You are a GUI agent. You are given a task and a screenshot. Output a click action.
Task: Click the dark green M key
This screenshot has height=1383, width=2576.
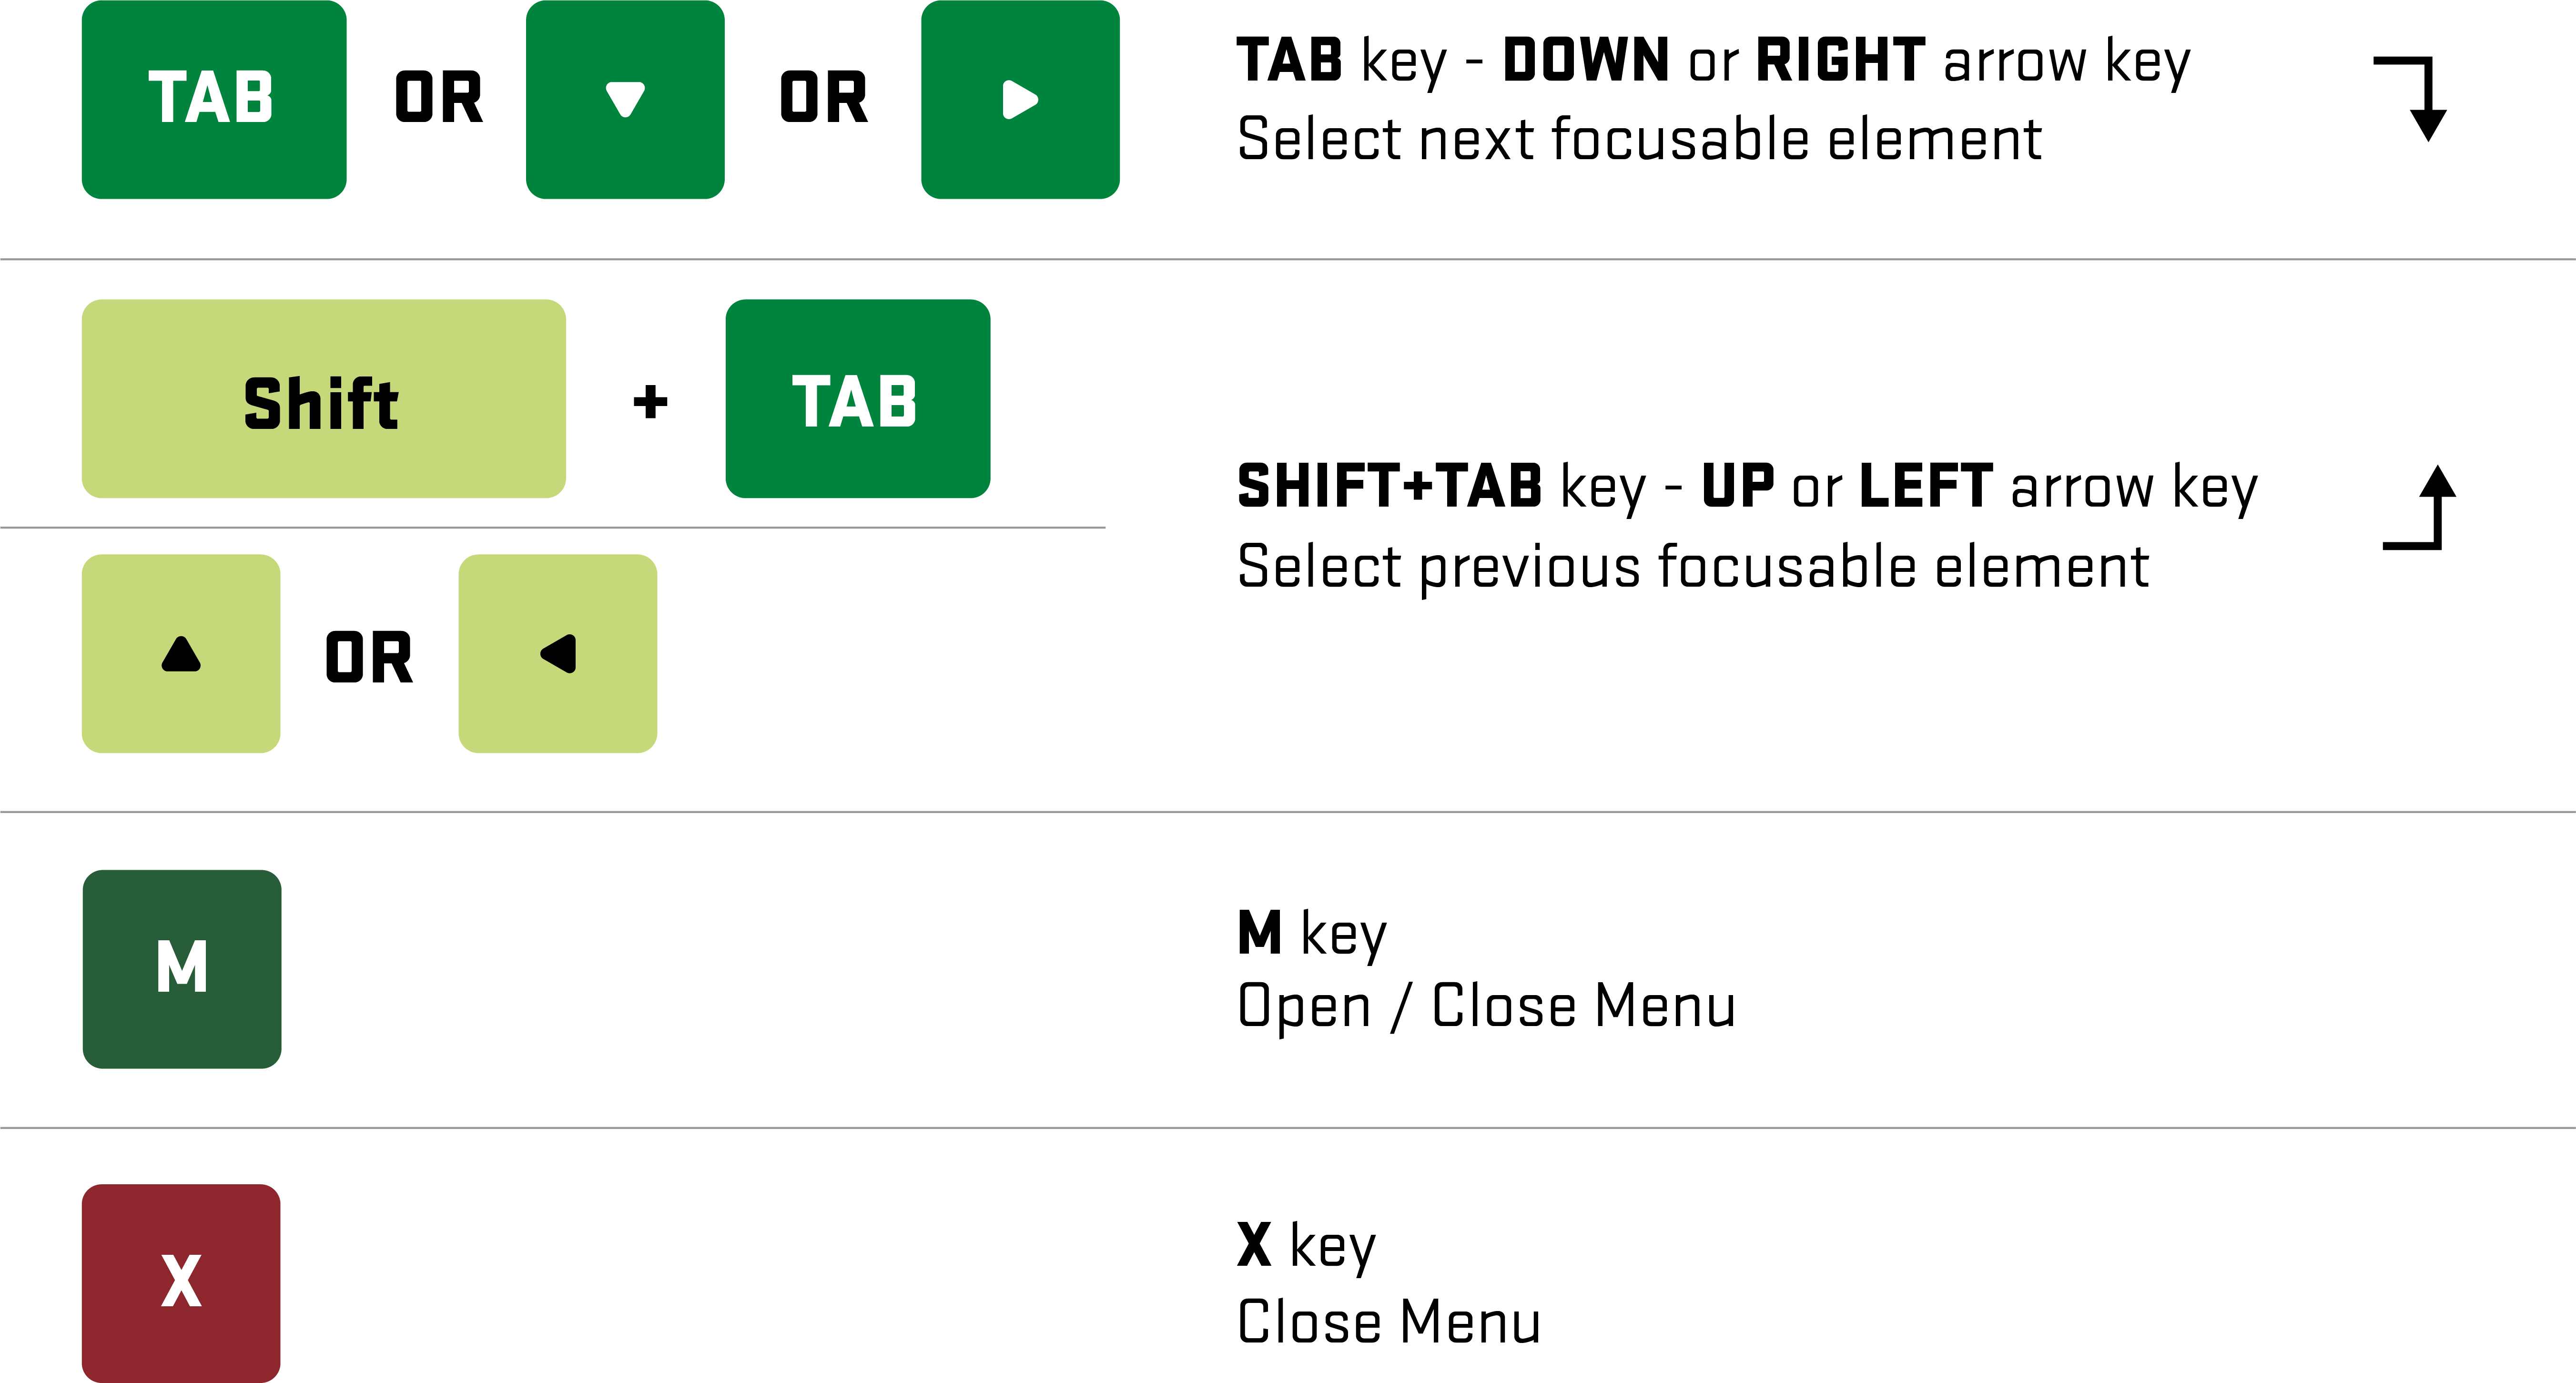click(x=182, y=968)
